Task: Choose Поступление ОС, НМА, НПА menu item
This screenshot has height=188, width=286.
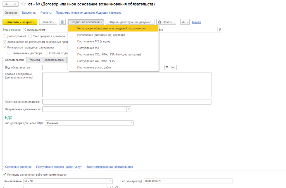Action: (x=113, y=61)
